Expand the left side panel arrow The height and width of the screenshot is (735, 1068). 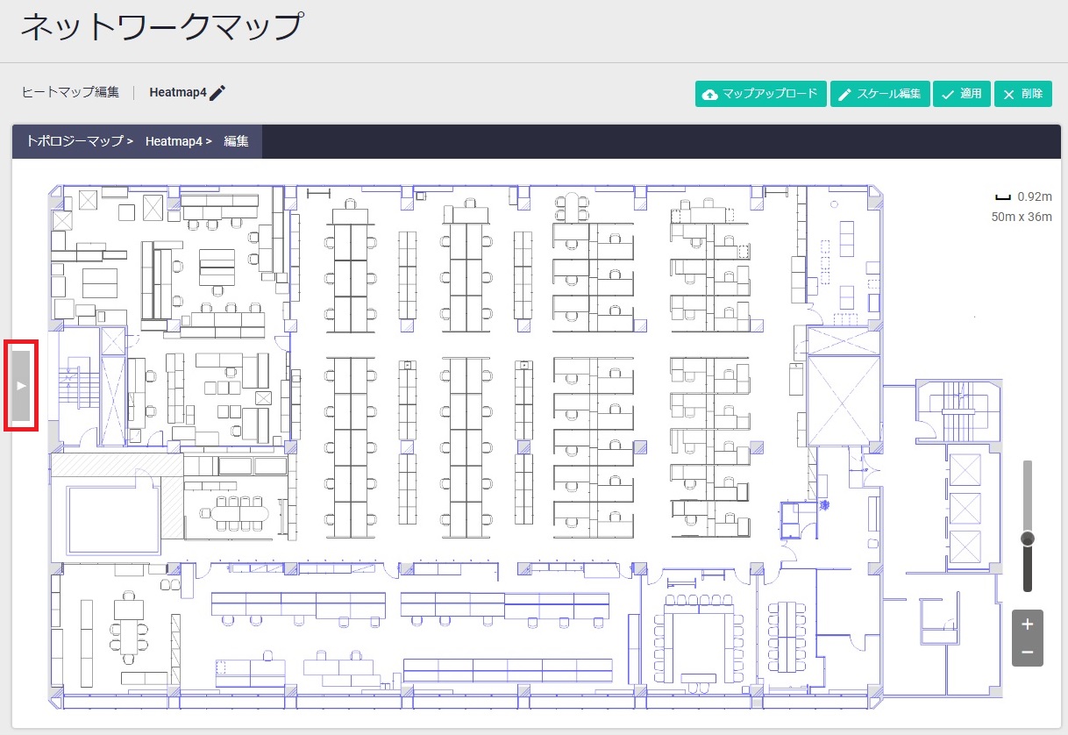point(21,386)
